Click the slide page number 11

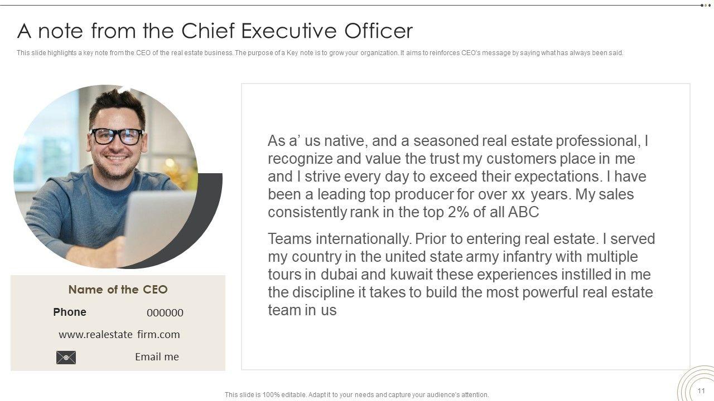(701, 390)
